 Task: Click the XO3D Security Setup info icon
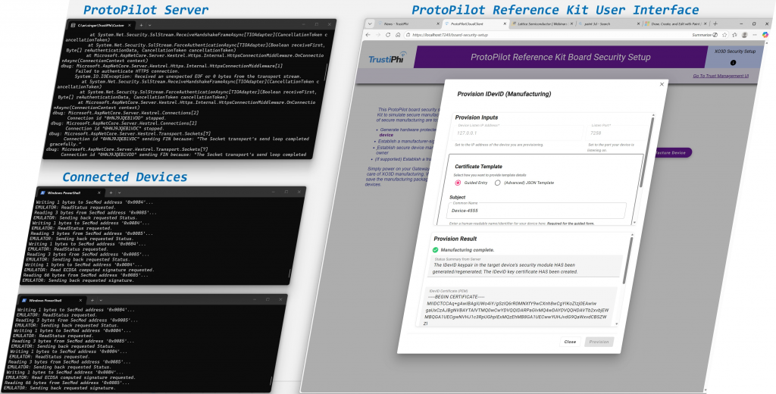(x=733, y=62)
